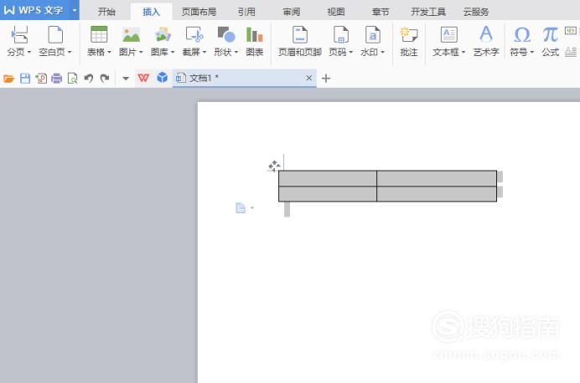Viewport: 580px width, 383px height.
Task: Click the 页码 page number icon
Action: pyautogui.click(x=340, y=34)
